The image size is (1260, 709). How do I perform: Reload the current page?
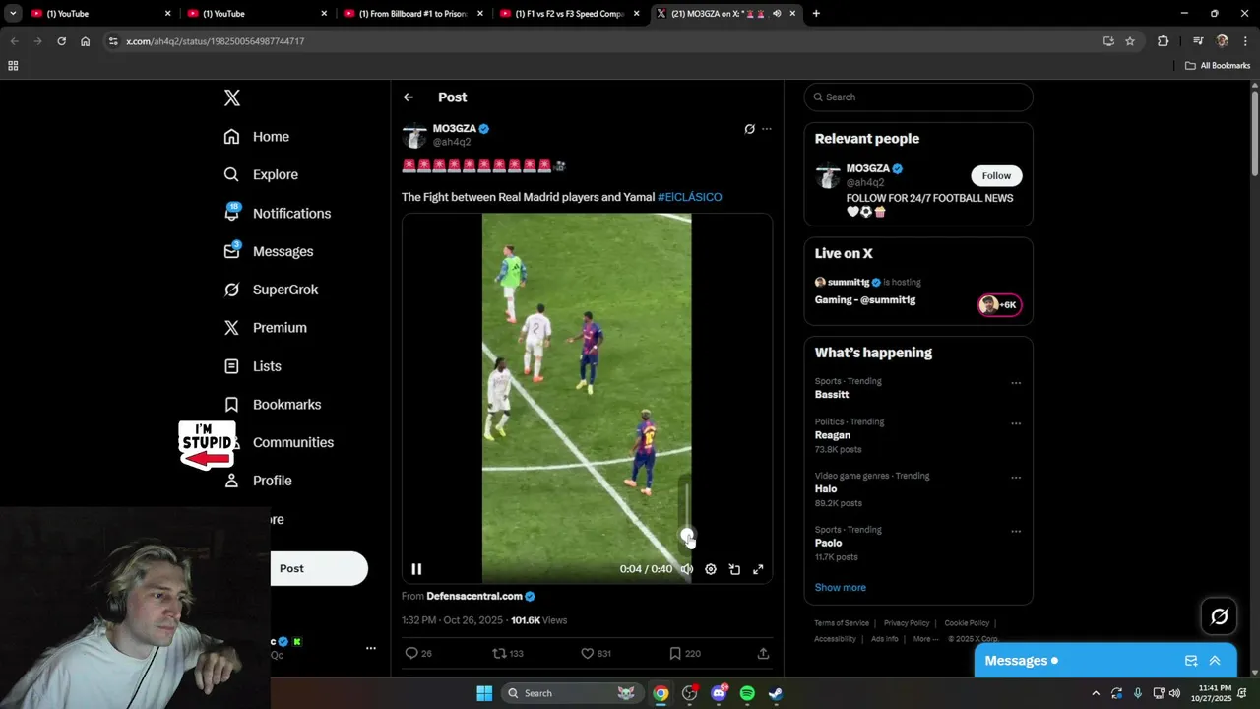(61, 41)
